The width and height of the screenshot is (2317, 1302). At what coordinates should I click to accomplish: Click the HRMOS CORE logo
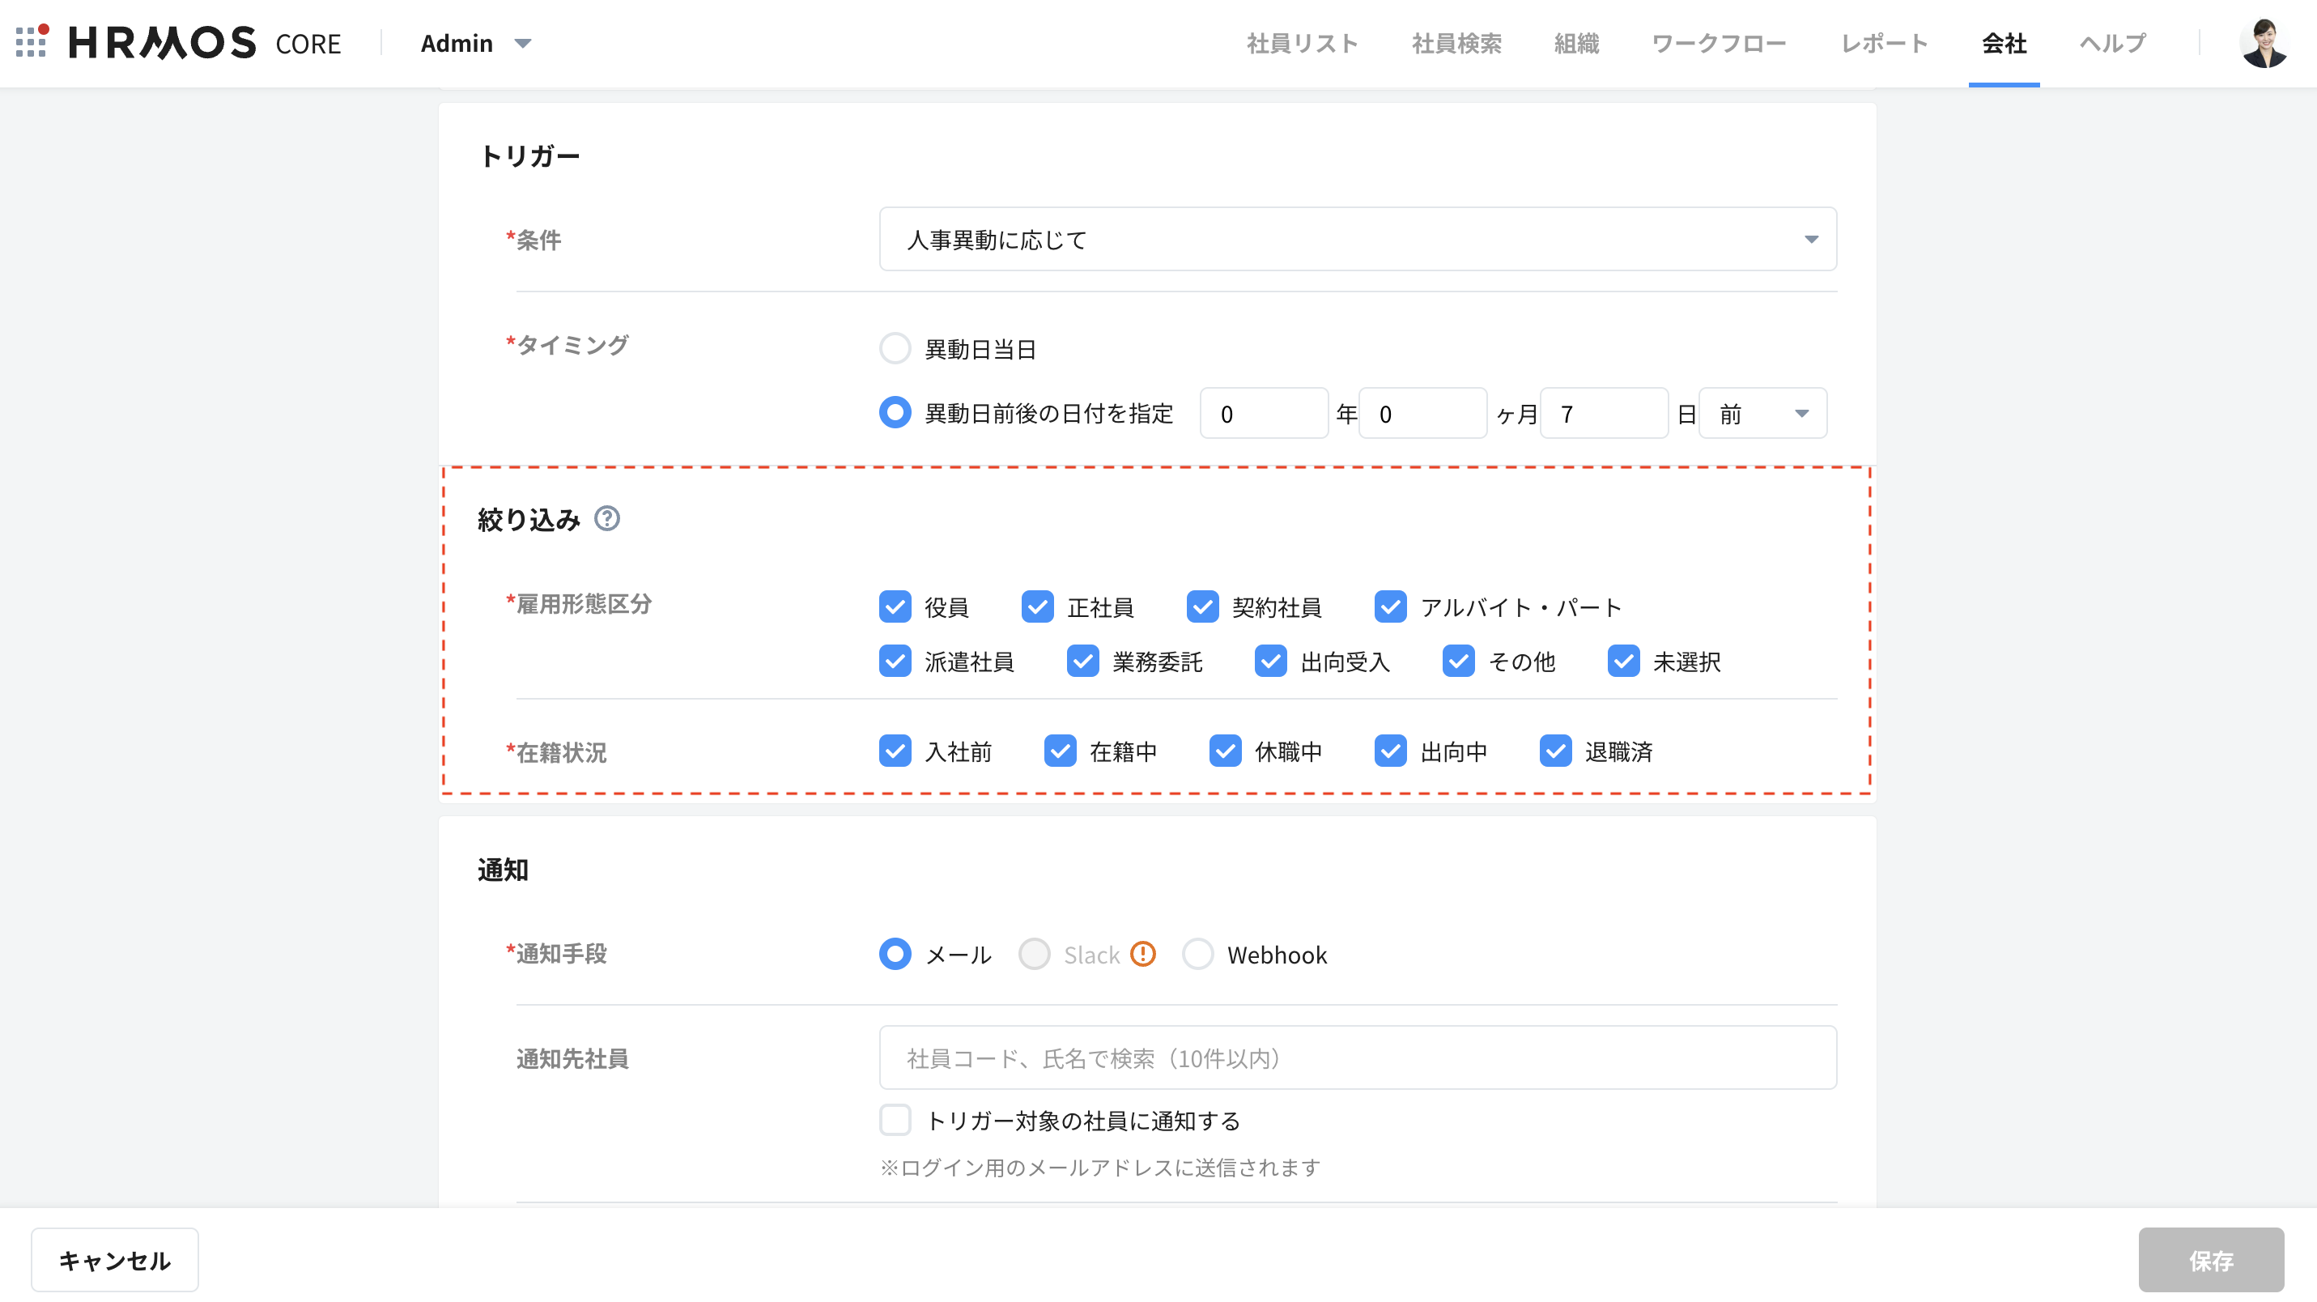point(205,42)
